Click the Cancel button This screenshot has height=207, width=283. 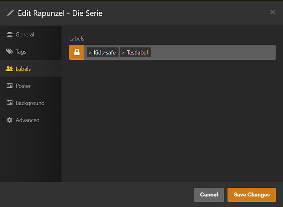209,195
